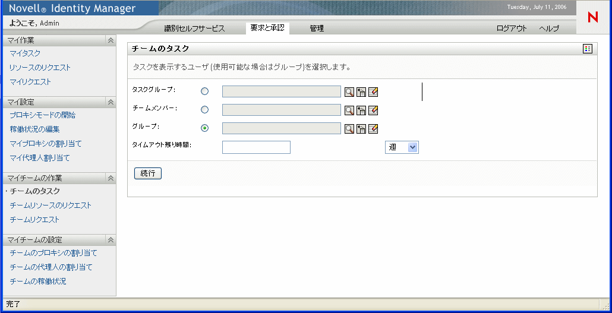612x313 pixels.
Task: Select the チームメンバー radio button
Action: pos(204,110)
